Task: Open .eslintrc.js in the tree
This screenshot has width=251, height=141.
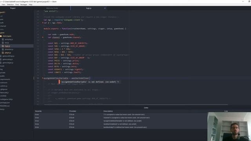Action: point(4,86)
